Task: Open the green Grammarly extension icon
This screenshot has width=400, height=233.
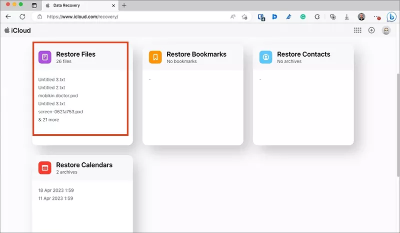Action: [303, 17]
